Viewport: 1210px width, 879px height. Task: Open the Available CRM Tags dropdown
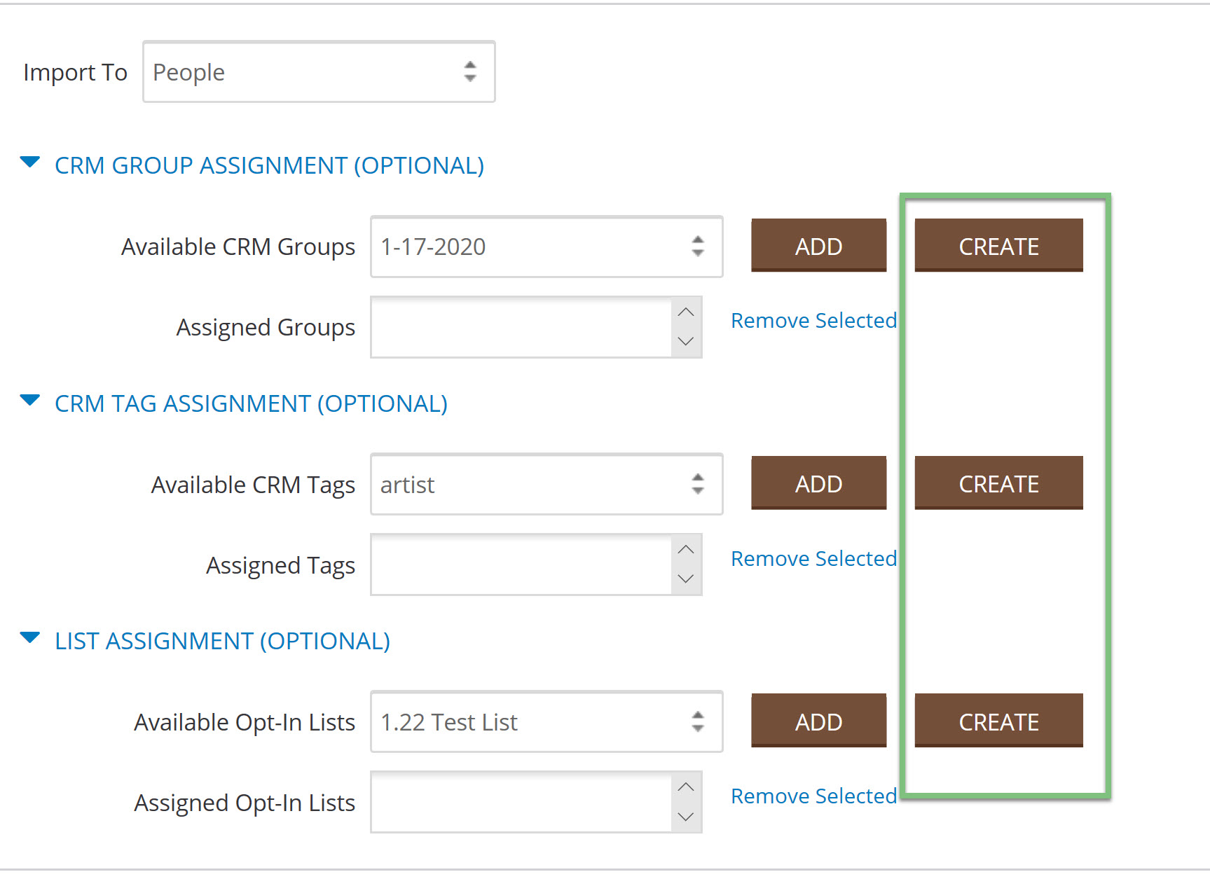coord(546,484)
